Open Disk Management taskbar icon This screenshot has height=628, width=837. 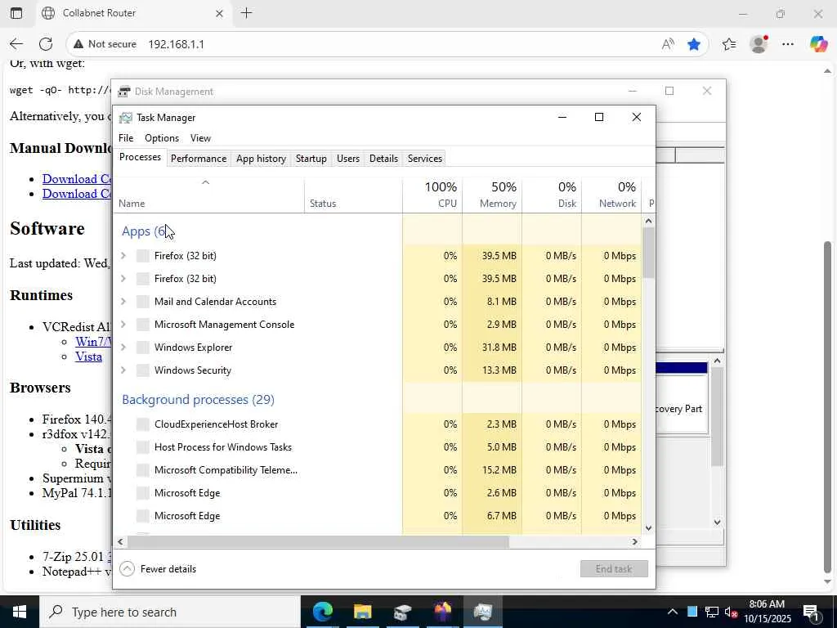tap(403, 612)
